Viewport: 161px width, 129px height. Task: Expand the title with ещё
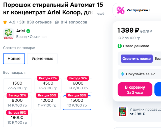(x=101, y=13)
